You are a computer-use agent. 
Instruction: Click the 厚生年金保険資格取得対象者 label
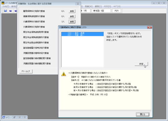point(36,32)
